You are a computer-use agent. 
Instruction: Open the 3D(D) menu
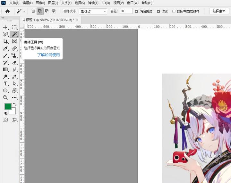point(106,3)
